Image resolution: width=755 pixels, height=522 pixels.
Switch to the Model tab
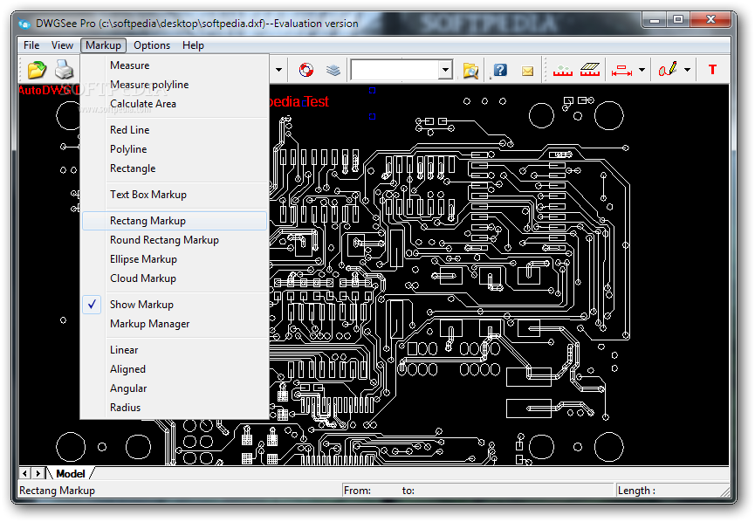pyautogui.click(x=71, y=474)
